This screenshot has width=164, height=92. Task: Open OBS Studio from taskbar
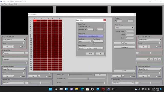tap(114, 89)
